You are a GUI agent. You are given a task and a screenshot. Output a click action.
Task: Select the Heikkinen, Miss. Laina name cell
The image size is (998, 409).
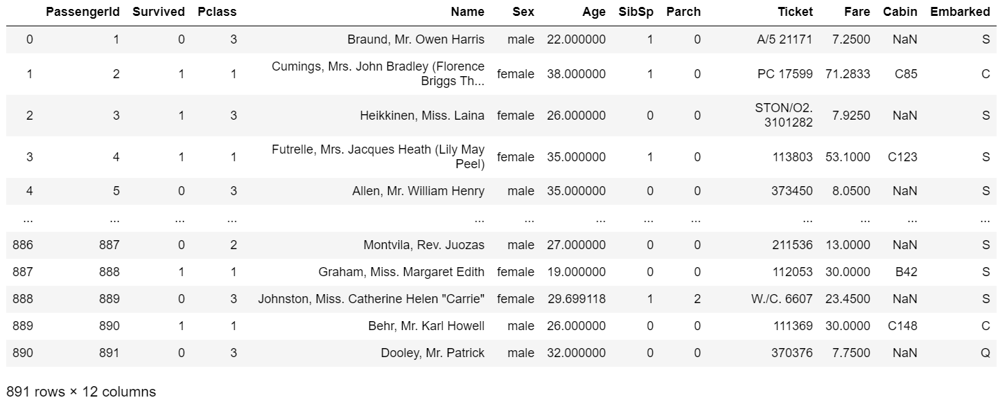(x=422, y=116)
